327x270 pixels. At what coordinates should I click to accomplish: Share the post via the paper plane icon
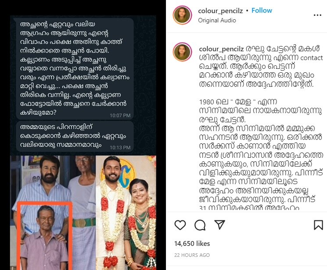click(x=219, y=224)
